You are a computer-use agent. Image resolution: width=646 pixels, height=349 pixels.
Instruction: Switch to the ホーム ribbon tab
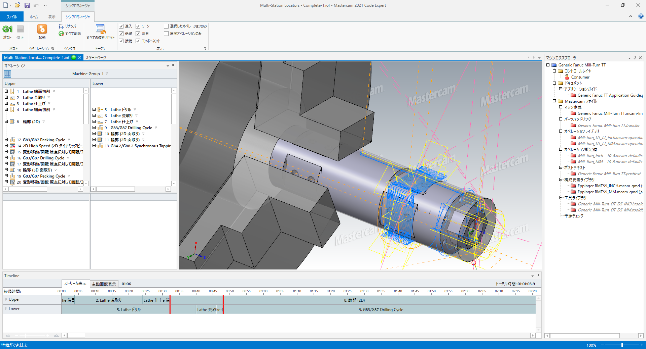pyautogui.click(x=34, y=17)
